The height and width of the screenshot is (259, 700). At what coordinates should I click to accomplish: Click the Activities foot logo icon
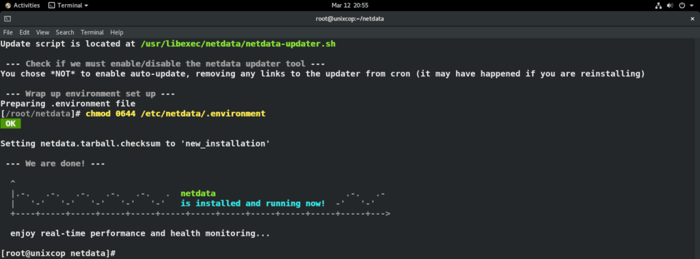click(x=8, y=5)
